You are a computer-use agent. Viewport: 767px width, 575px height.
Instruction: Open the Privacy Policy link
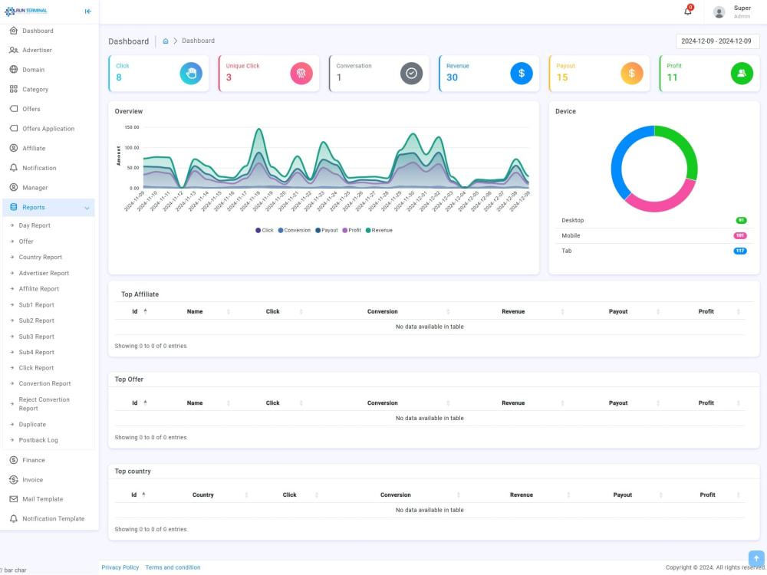120,567
